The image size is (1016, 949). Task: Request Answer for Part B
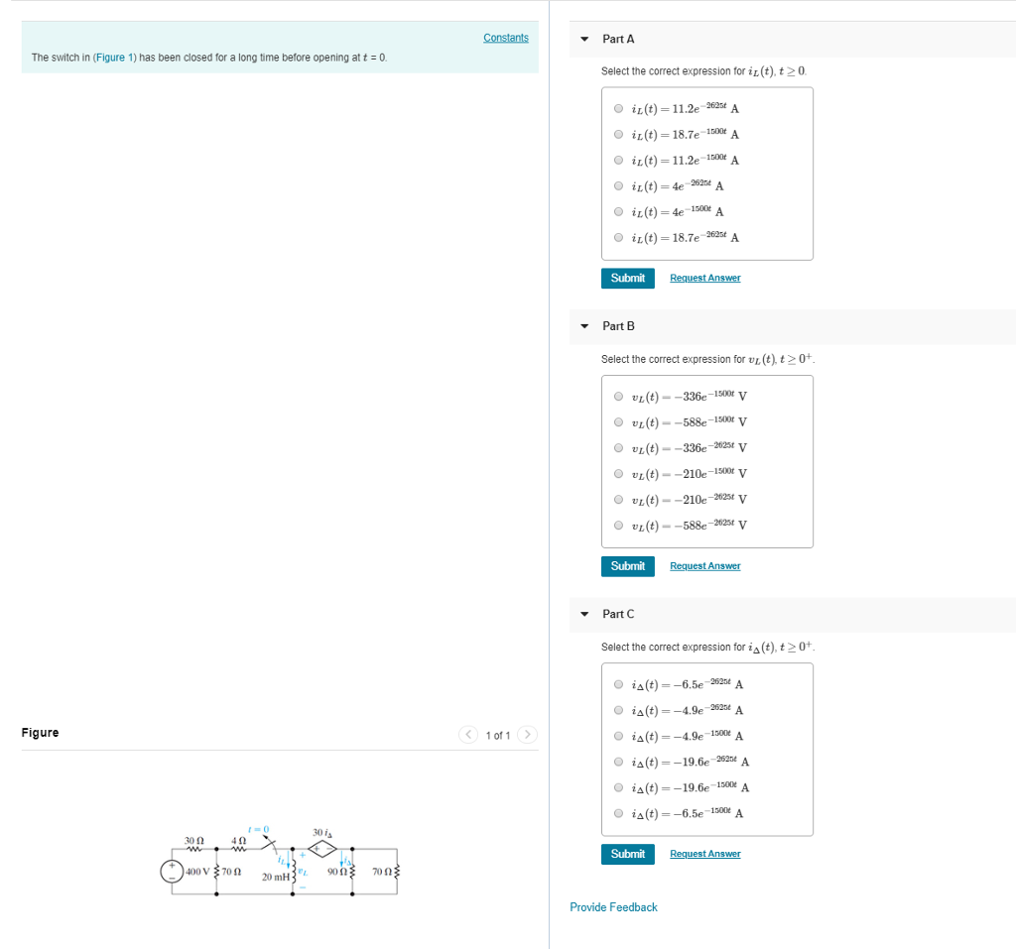tap(705, 566)
